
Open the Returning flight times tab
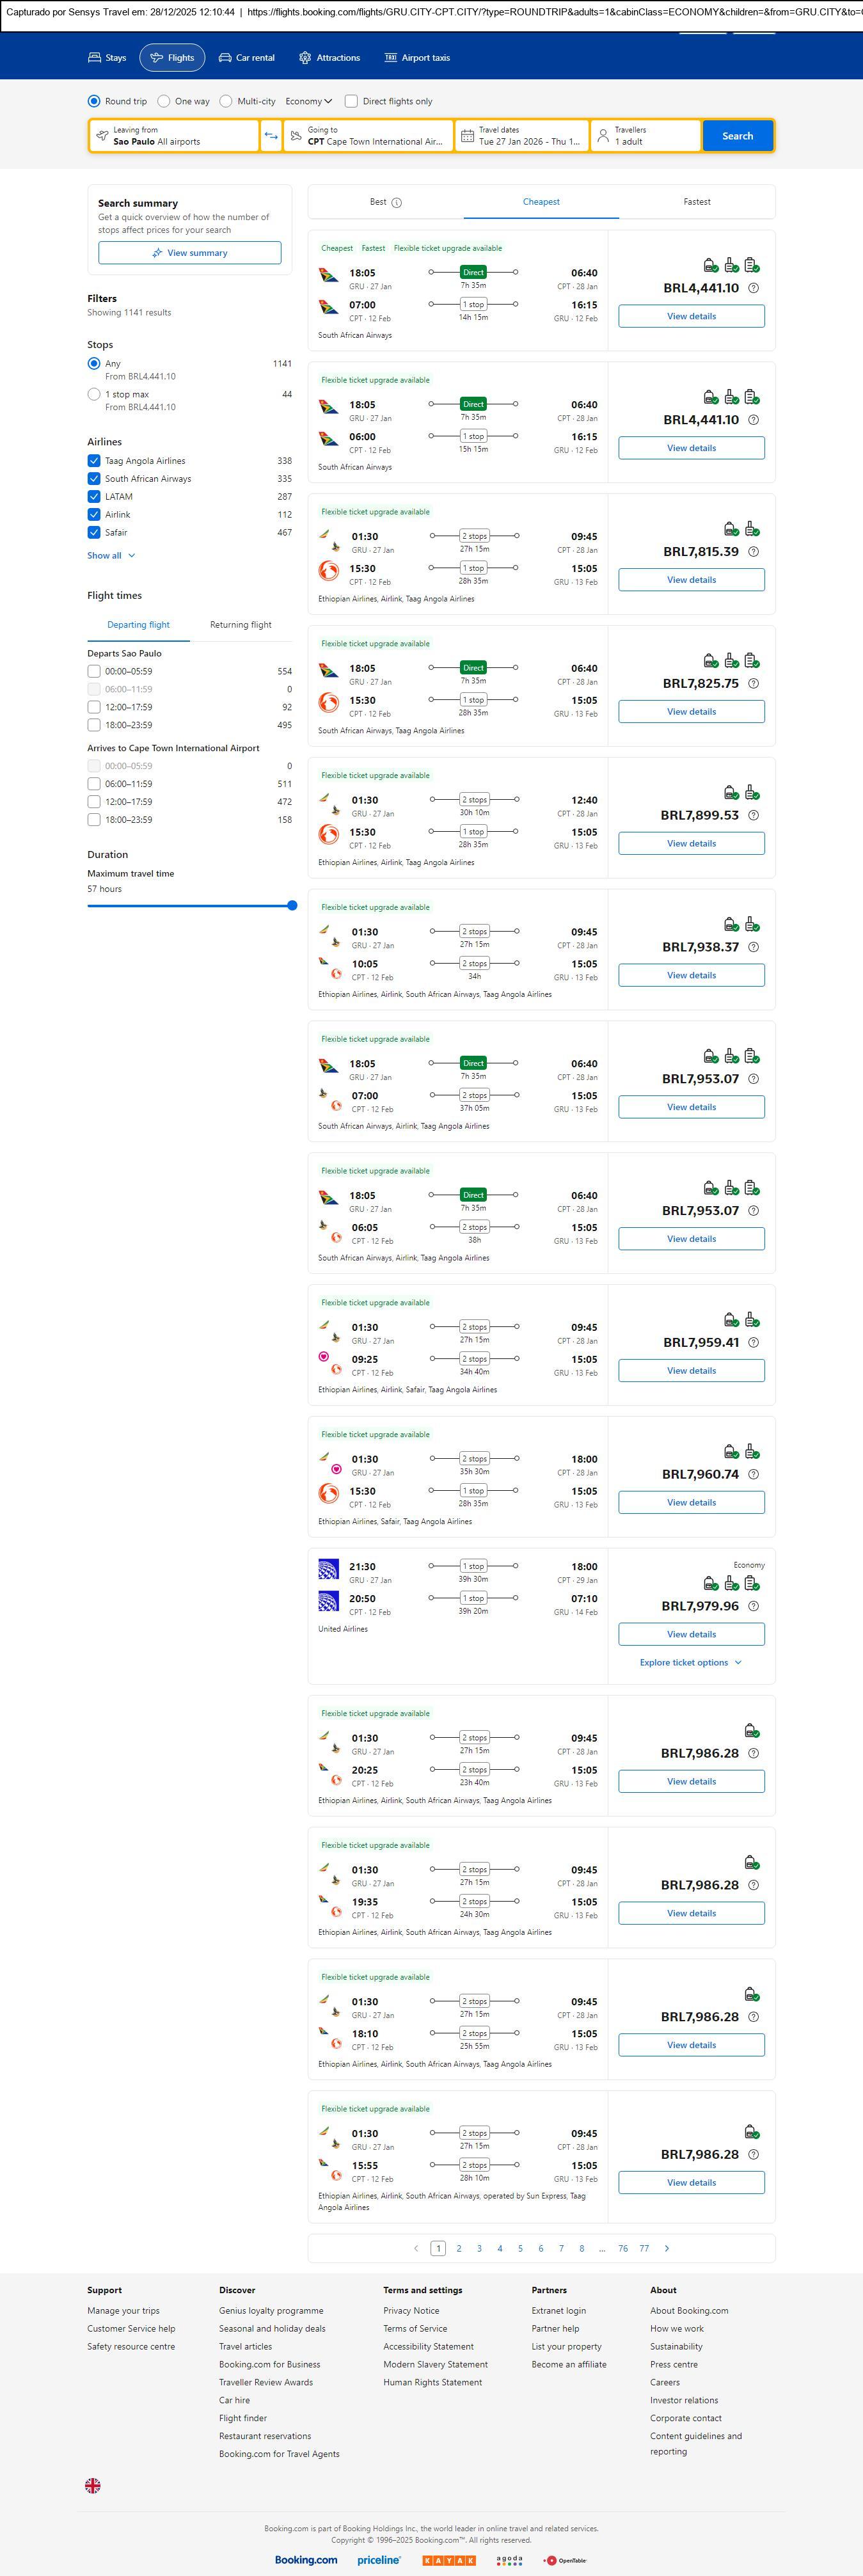240,625
